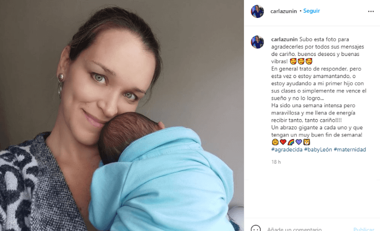Open the three-dot more options menu
This screenshot has height=231, width=380.
click(x=371, y=11)
